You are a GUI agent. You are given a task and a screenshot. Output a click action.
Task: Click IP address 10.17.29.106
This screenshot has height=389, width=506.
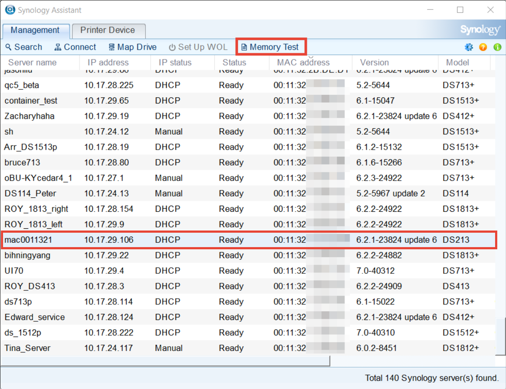pos(109,240)
